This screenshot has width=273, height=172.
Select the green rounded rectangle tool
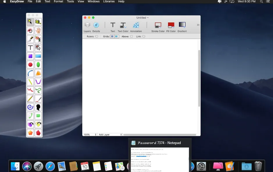tap(38, 116)
